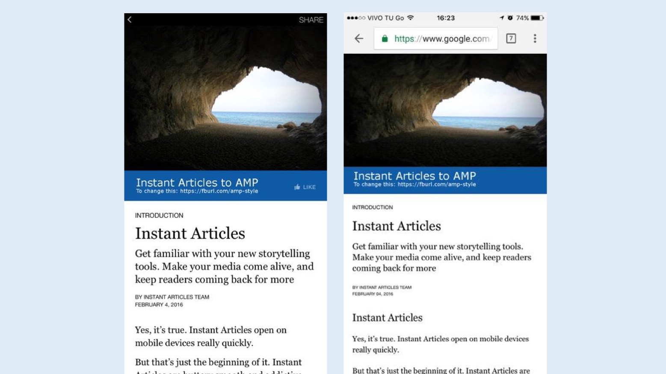Tap 'Instant Articles' subheading above body in AMP page

click(x=387, y=318)
